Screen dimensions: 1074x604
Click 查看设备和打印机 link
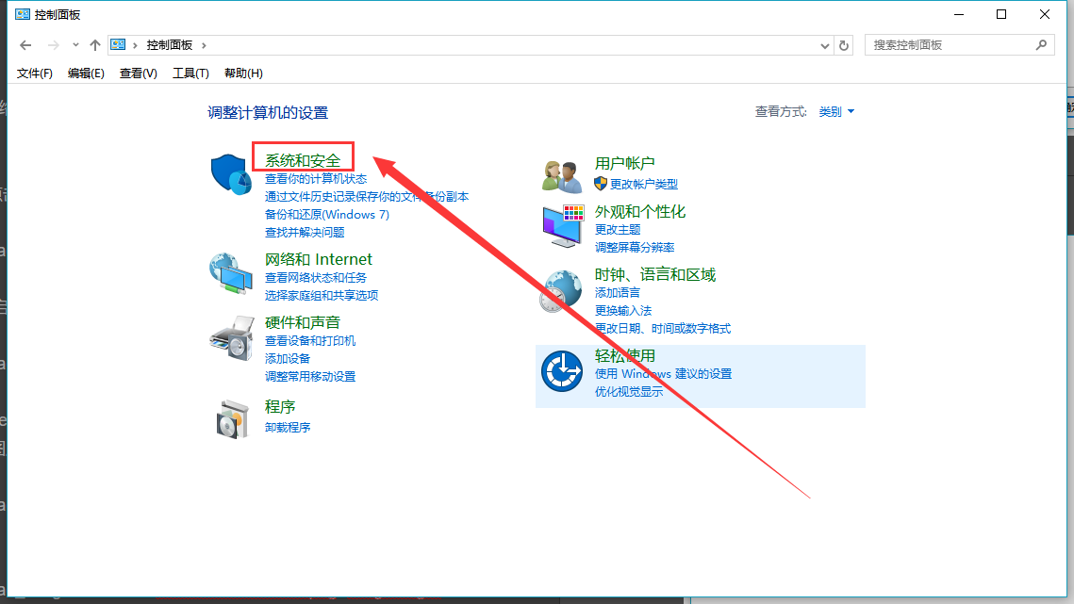(x=310, y=340)
